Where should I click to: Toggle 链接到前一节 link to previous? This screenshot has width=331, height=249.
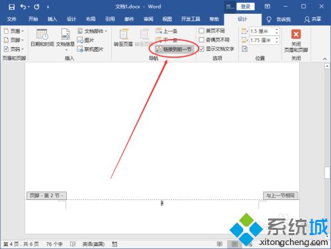(x=174, y=49)
